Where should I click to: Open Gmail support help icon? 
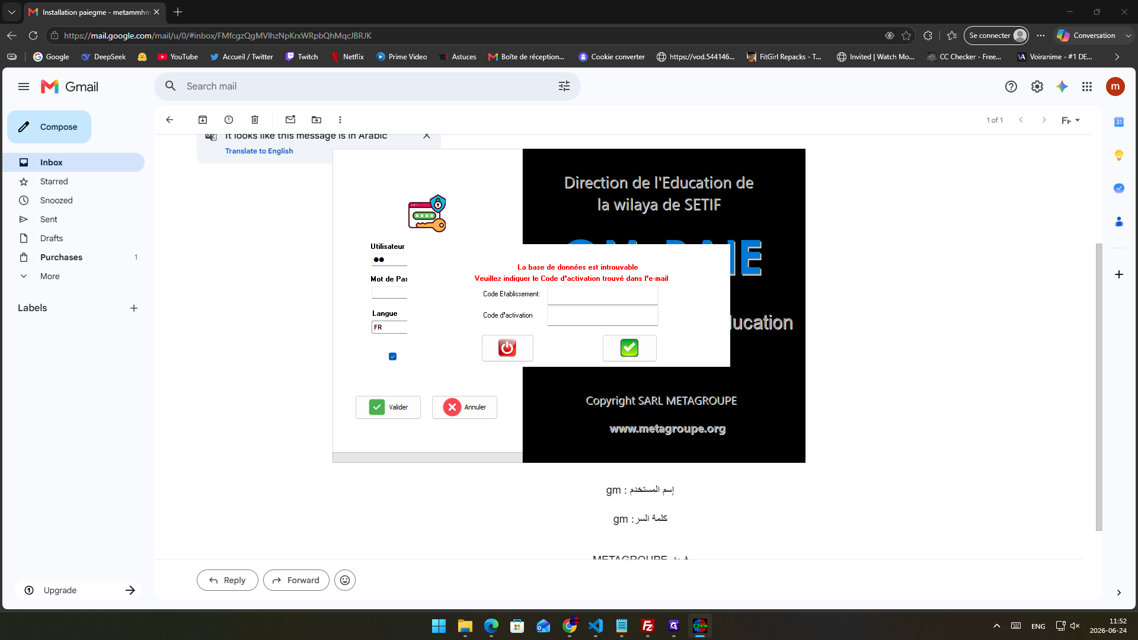click(x=1011, y=87)
